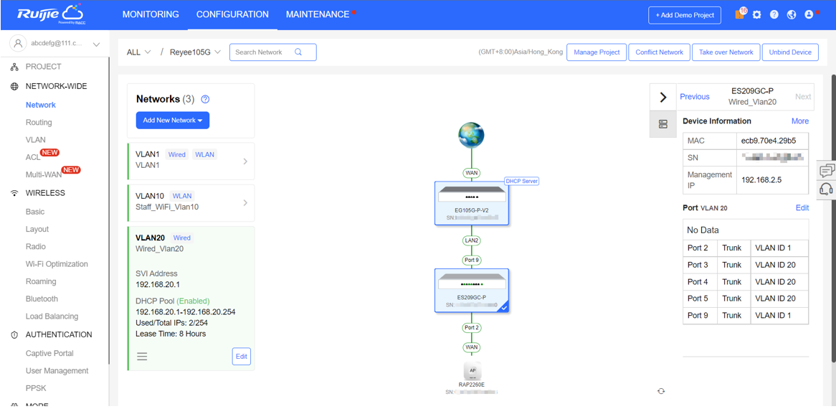
Task: Open ACL in the sidebar
Action: pos(33,157)
